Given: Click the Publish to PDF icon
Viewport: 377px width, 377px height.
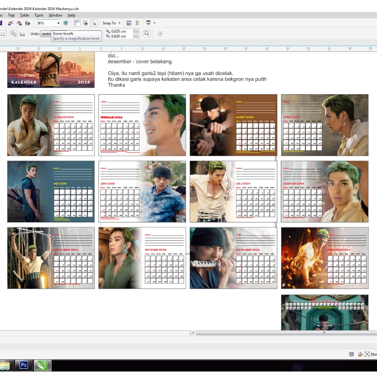Looking at the screenshot, I should (28, 23).
